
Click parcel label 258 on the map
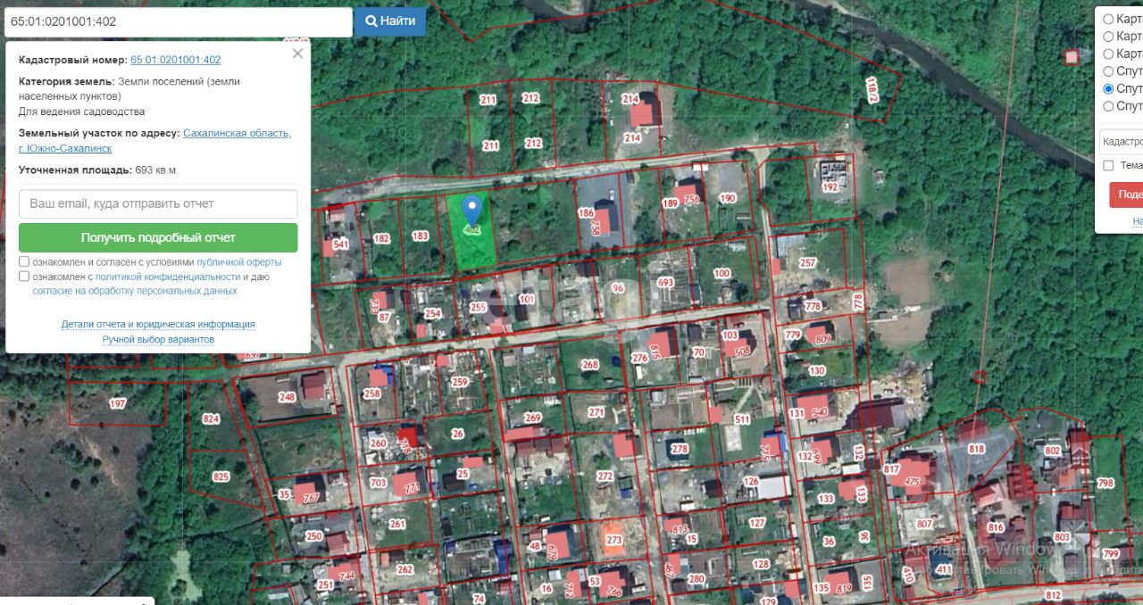click(372, 394)
